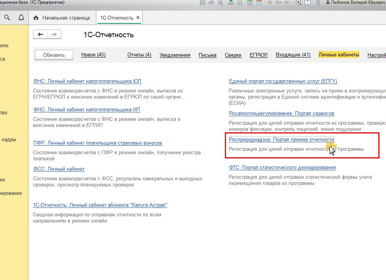Open the Новое (45) section

94,54
